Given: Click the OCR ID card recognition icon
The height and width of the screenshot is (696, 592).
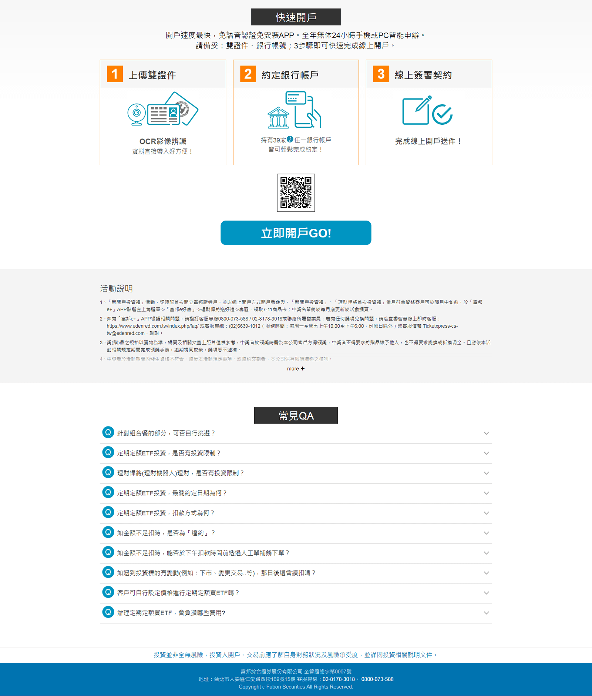Looking at the screenshot, I should [x=163, y=109].
